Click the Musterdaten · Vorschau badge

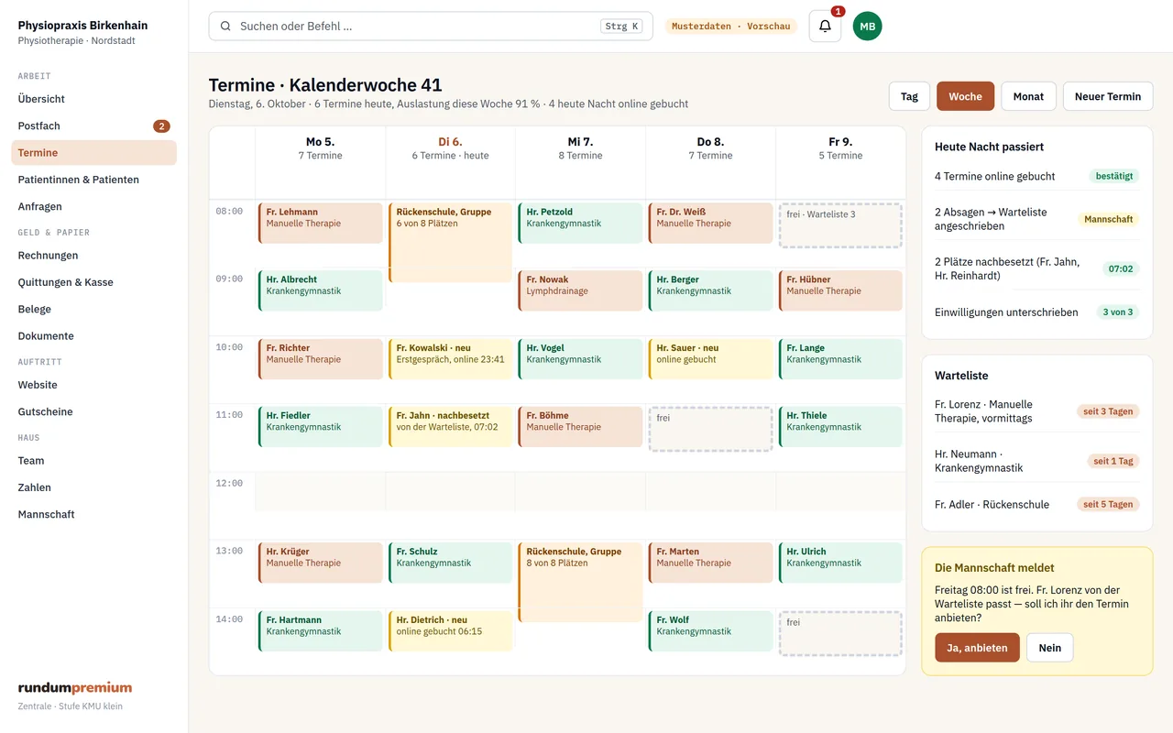tap(730, 27)
